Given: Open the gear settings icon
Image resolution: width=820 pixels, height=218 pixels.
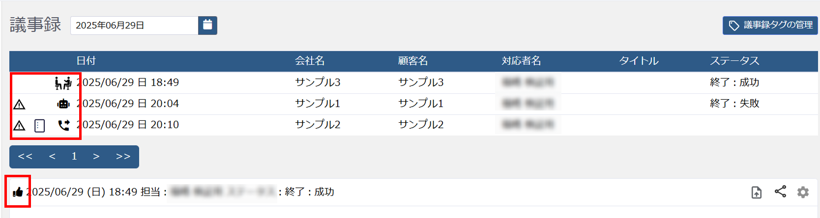Looking at the screenshot, I should click(803, 192).
